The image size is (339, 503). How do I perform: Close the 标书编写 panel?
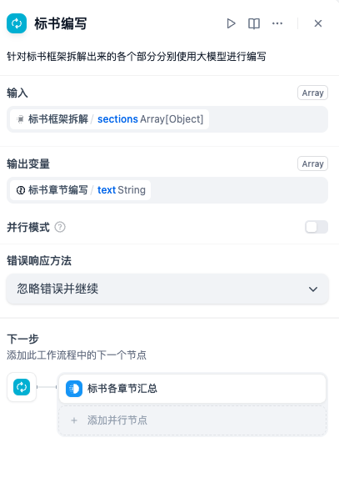click(x=318, y=23)
